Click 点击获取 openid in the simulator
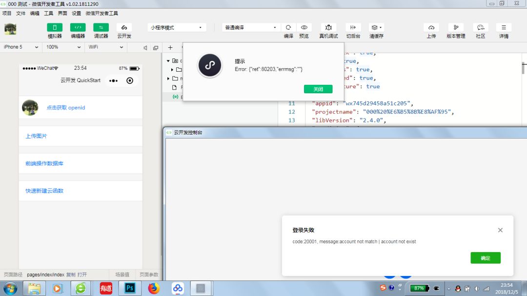This screenshot has width=527, height=296. click(x=66, y=107)
